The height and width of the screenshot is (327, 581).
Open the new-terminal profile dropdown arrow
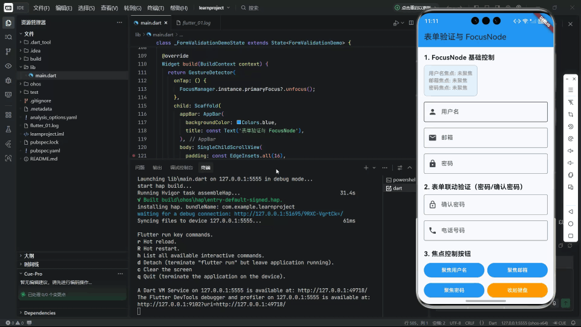tap(374, 168)
